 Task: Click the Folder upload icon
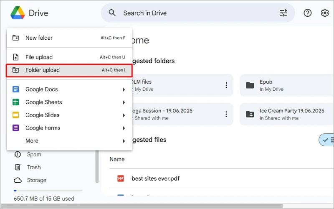[15, 70]
